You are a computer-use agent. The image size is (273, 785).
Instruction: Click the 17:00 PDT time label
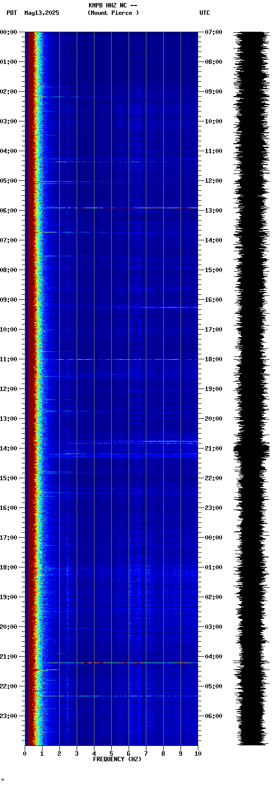(9, 538)
